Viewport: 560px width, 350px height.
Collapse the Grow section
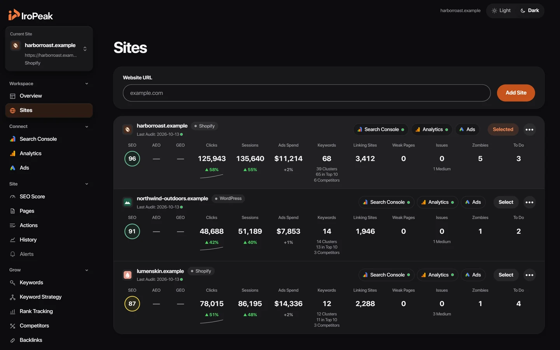tap(87, 270)
